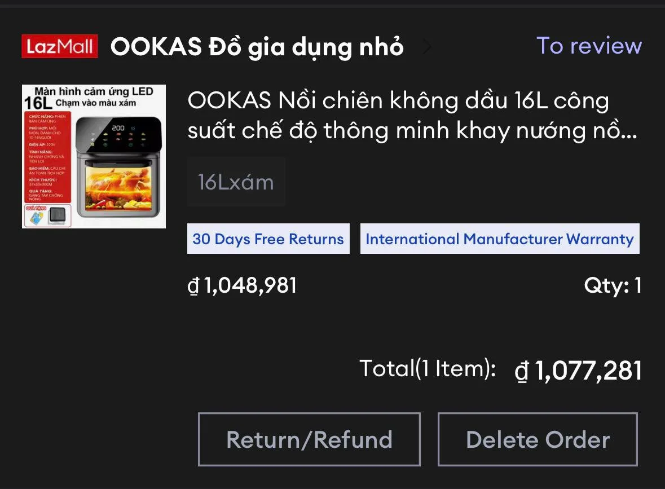
Task: Select the 16Lxám variant chip
Action: click(236, 182)
